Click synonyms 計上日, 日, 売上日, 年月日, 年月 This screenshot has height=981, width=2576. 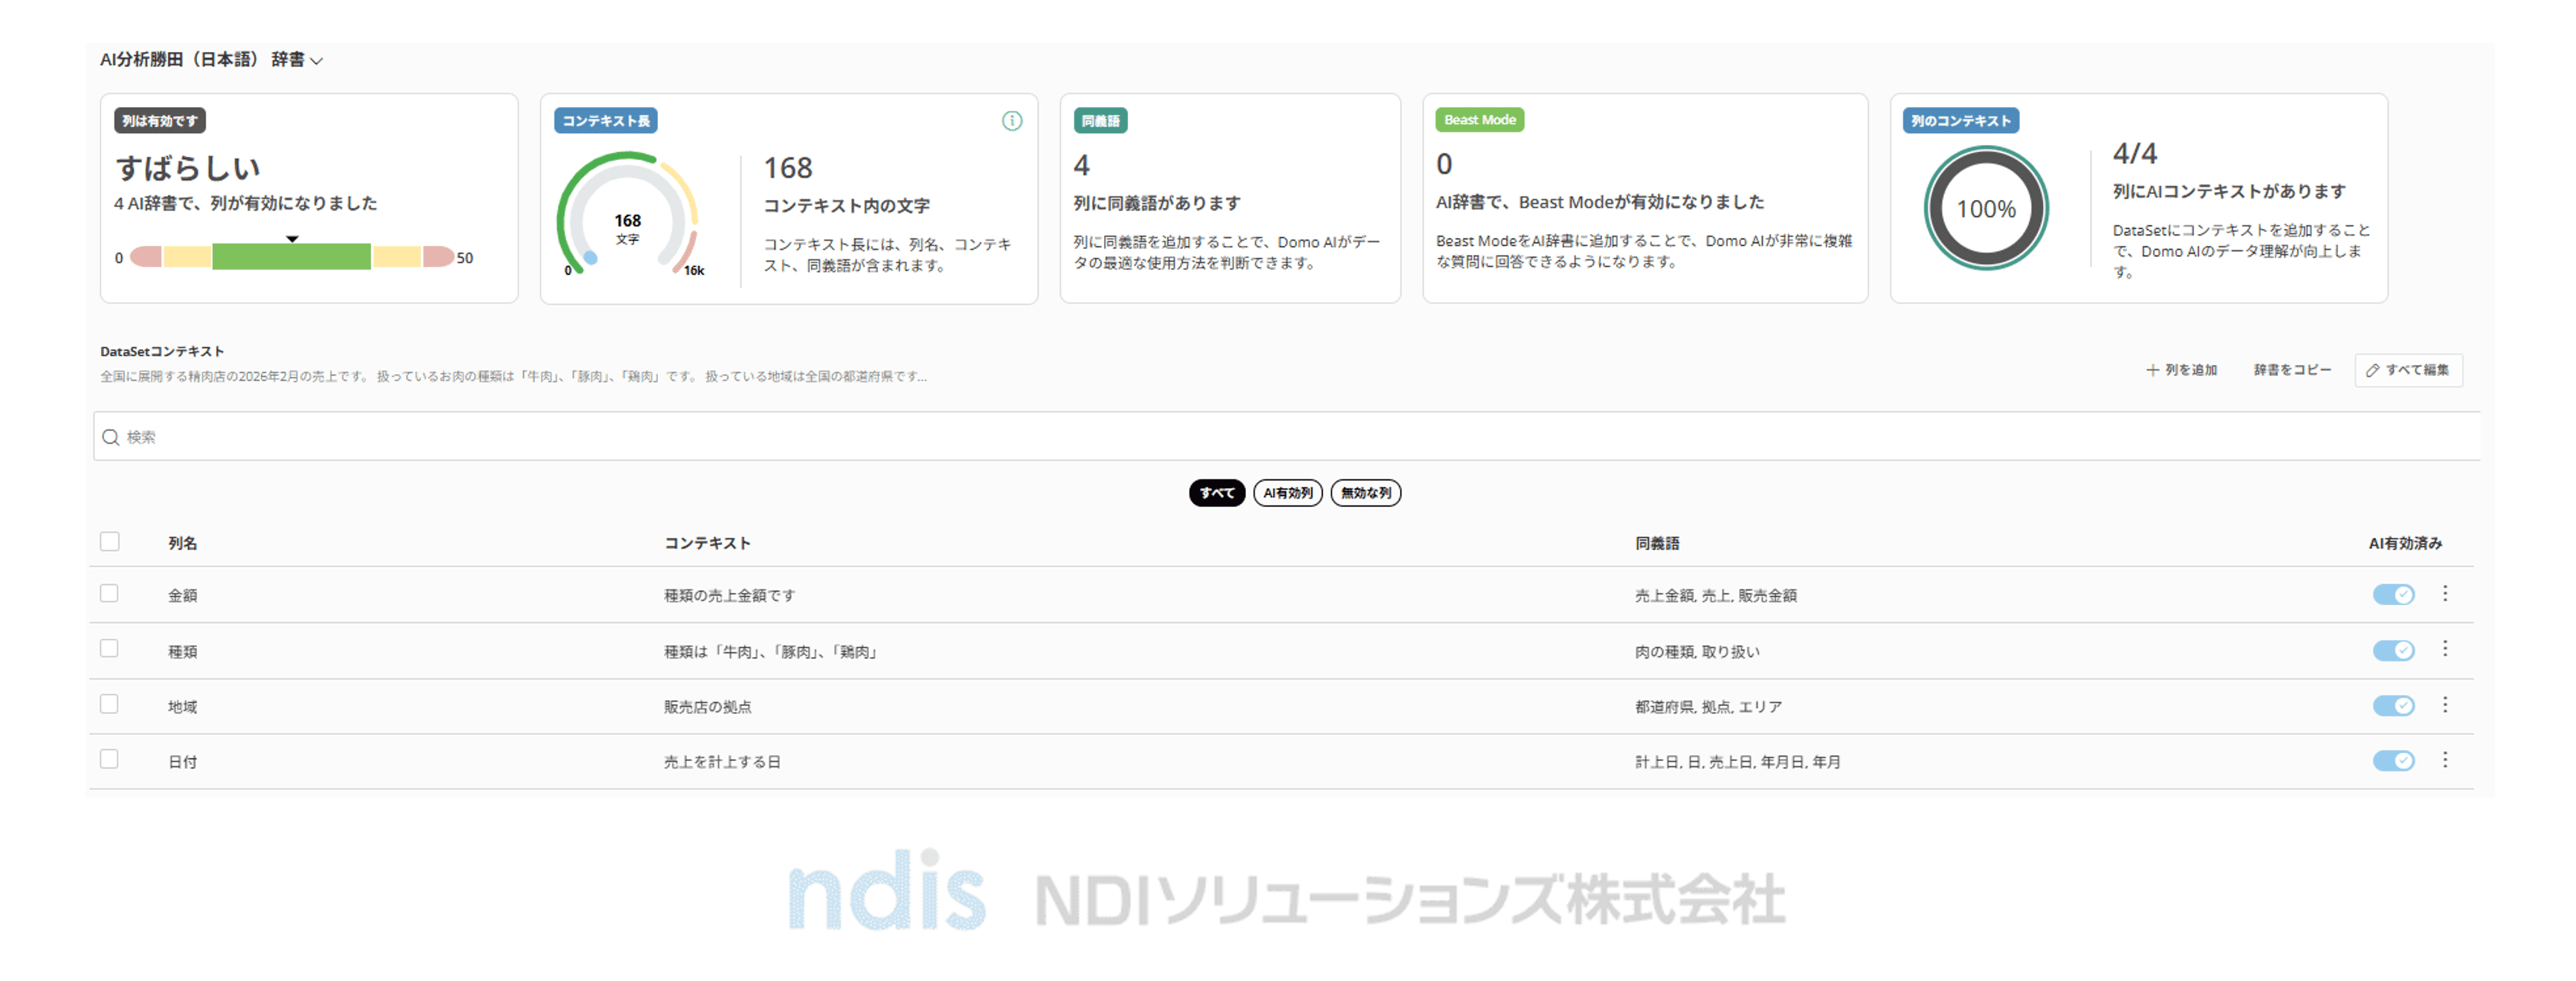tap(1738, 762)
